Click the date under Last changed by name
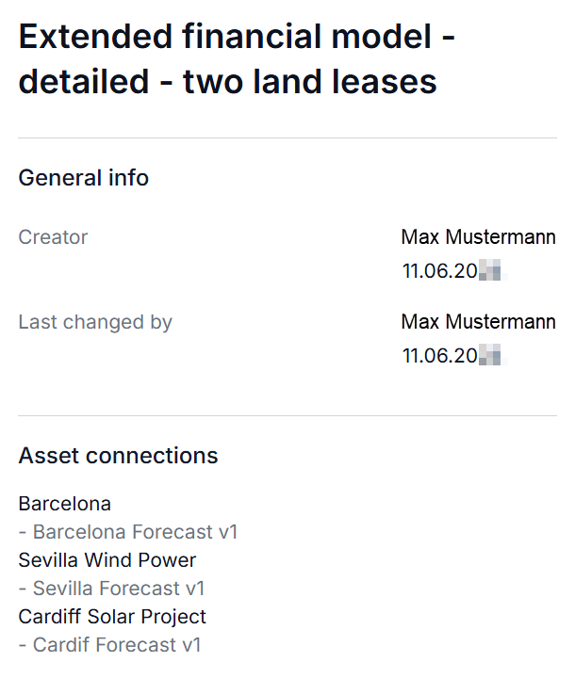 click(x=452, y=356)
